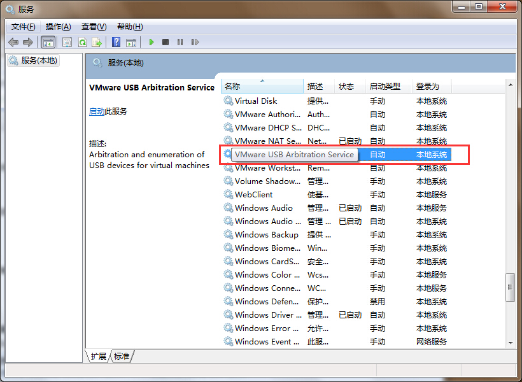The height and width of the screenshot is (382, 522).
Task: Sort list by the 名称 column header
Action: [262, 86]
